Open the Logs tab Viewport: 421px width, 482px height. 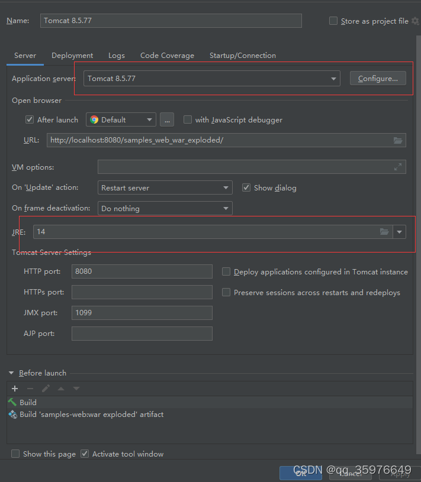(x=117, y=56)
